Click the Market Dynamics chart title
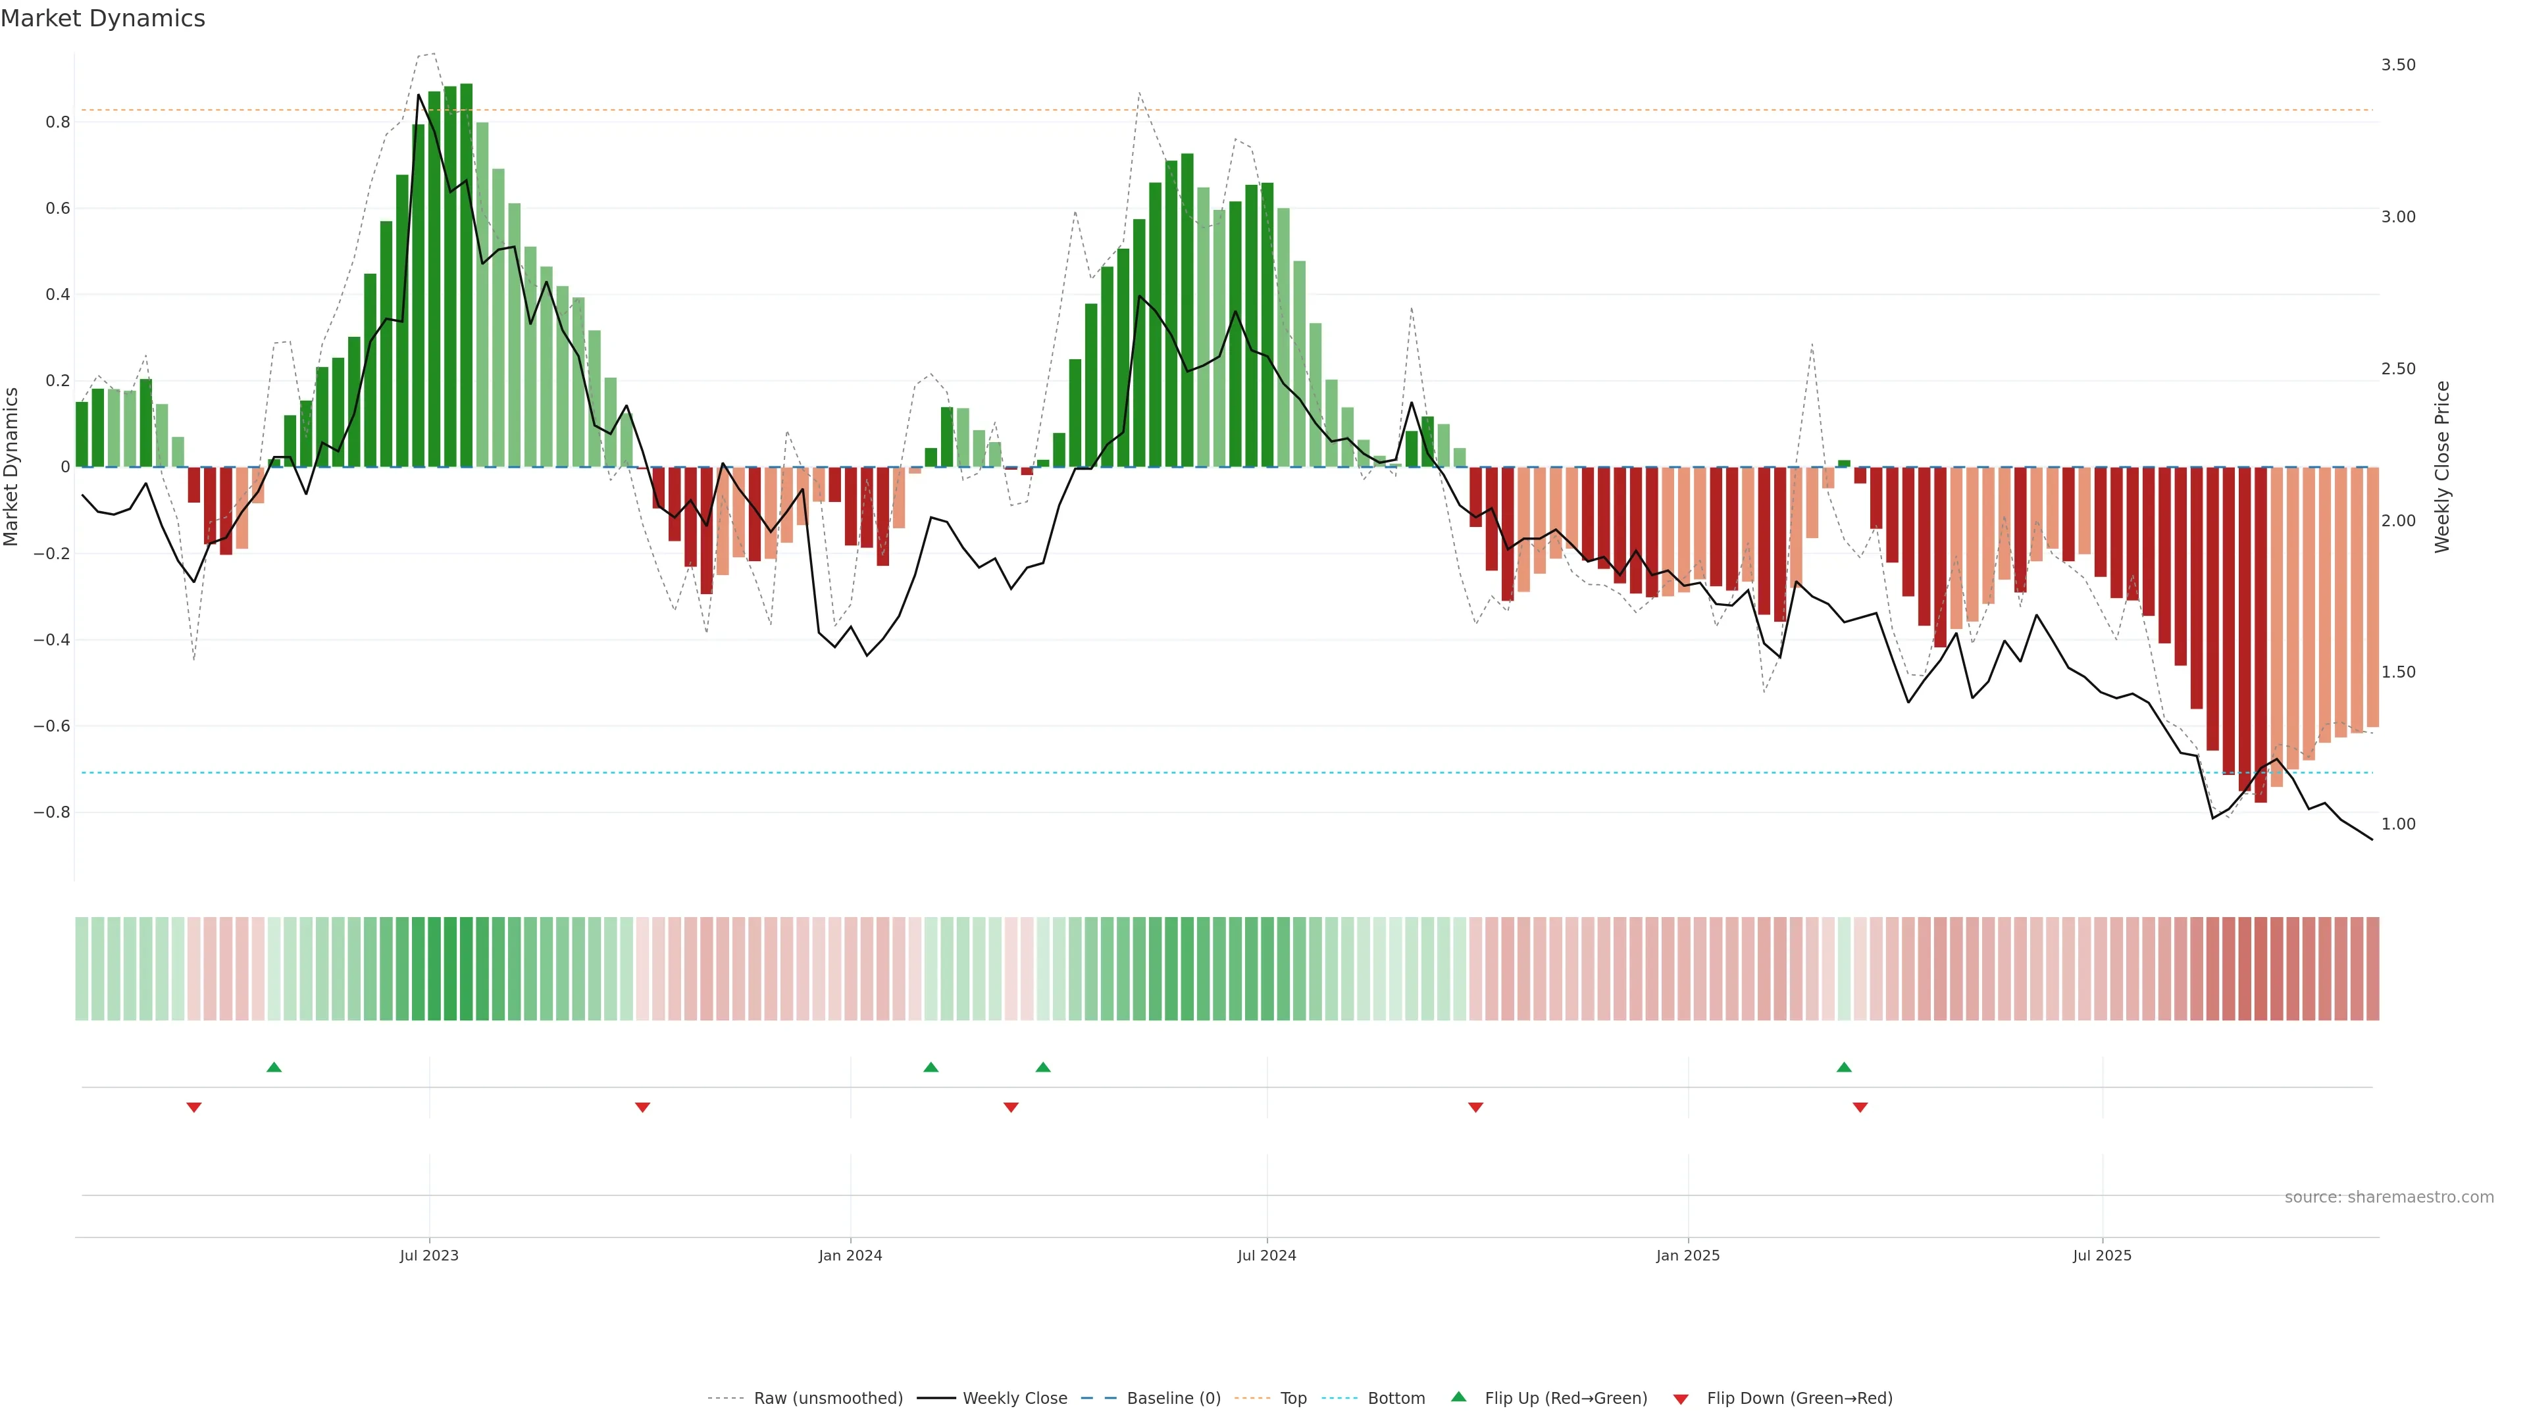Viewport: 2527px width, 1421px height. (103, 18)
